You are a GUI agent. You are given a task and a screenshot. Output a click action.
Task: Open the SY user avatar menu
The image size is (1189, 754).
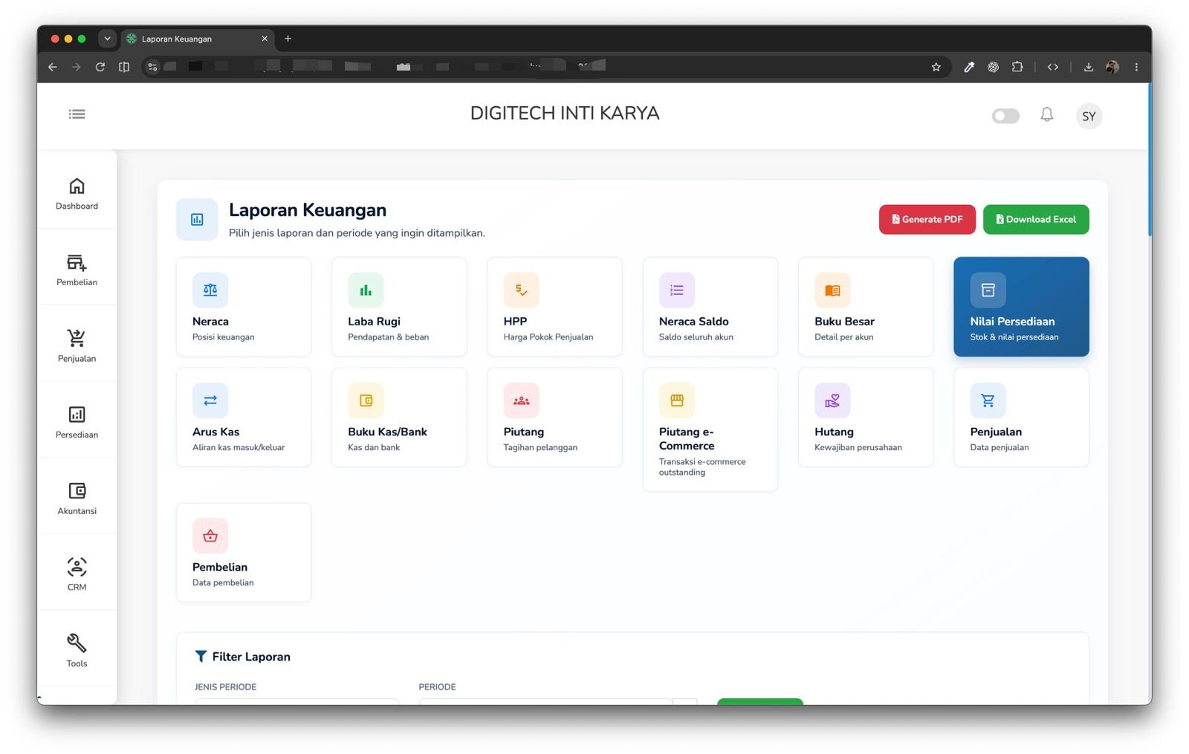(1089, 116)
